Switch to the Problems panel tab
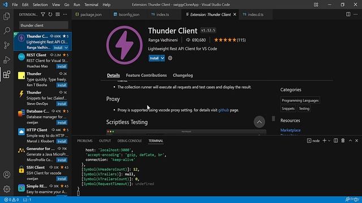The width and height of the screenshot is (362, 203). (x=85, y=140)
